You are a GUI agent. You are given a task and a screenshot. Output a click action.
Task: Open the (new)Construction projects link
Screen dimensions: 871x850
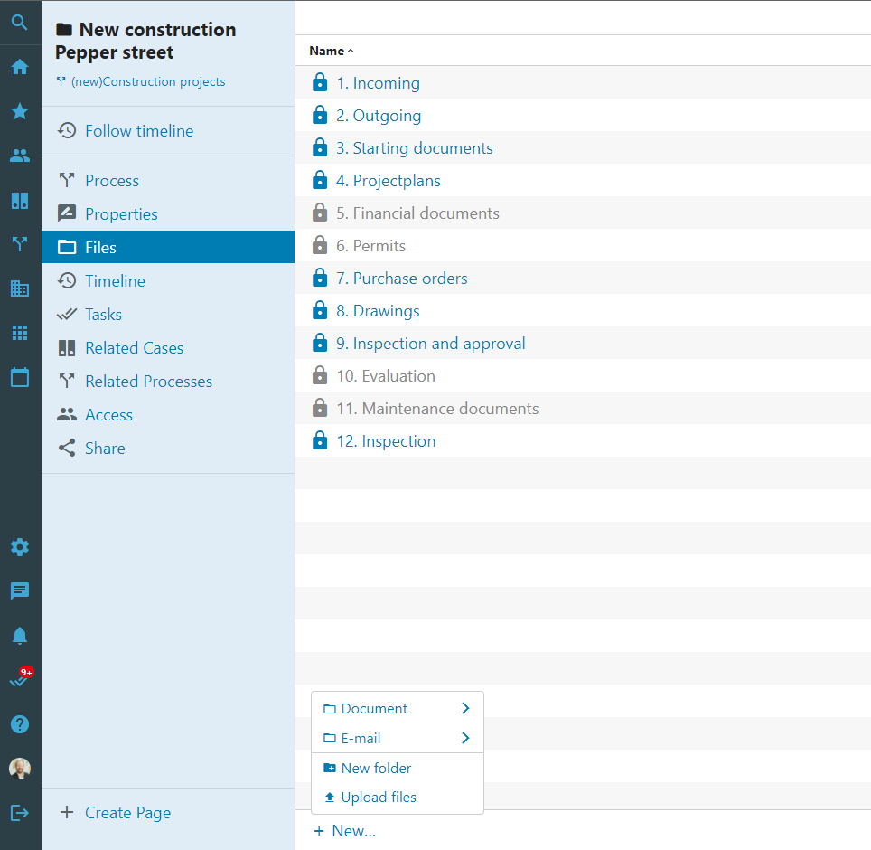click(147, 81)
